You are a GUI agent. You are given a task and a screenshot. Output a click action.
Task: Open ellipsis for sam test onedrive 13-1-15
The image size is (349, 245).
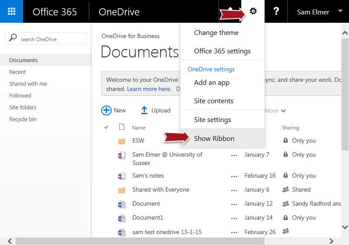pyautogui.click(x=234, y=233)
